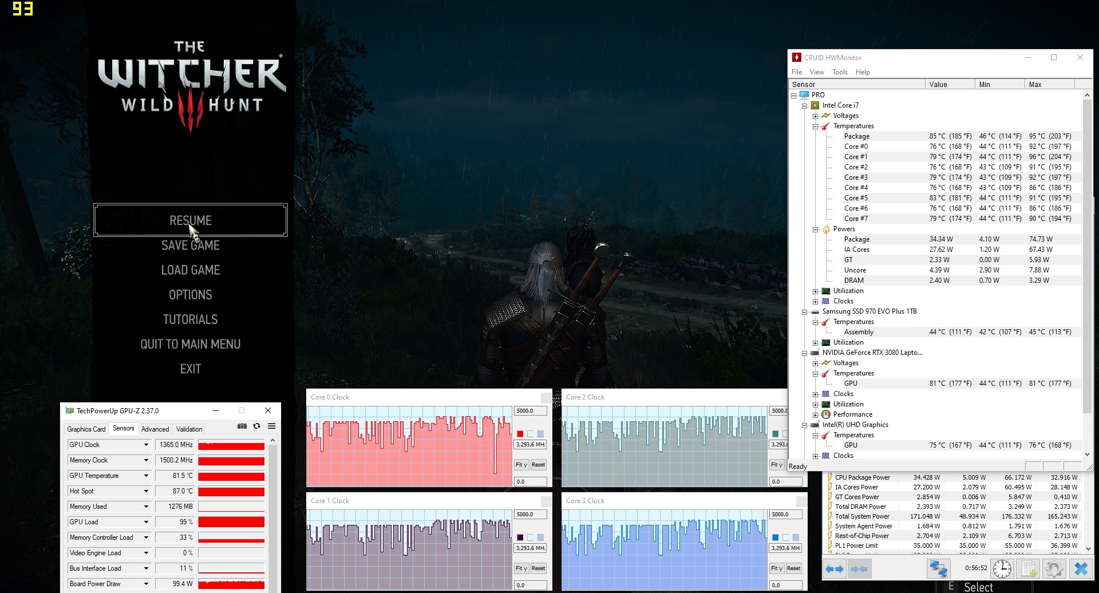Click HWiNFO network remote monitoring icon
The width and height of the screenshot is (1099, 593).
click(938, 569)
